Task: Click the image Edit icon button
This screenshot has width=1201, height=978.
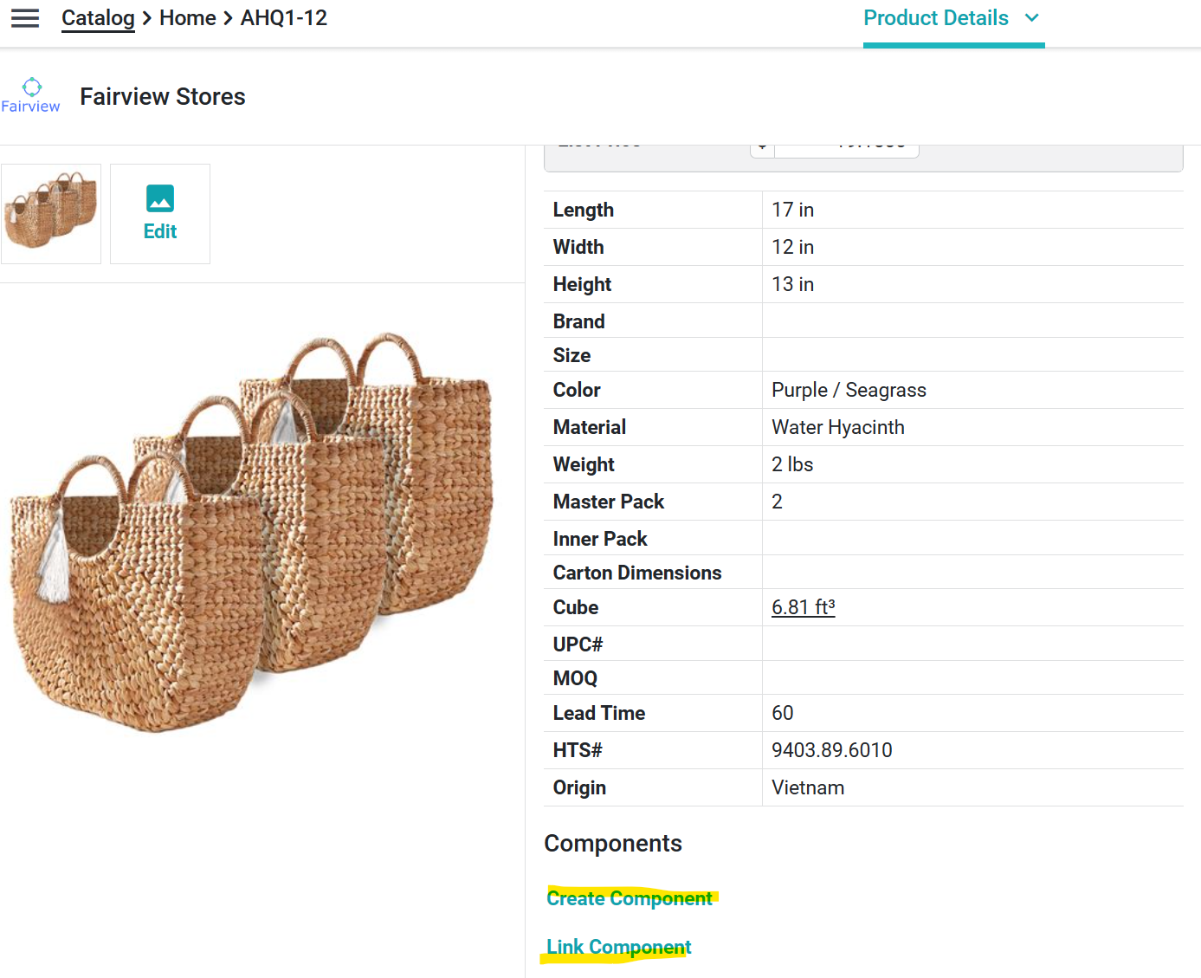Action: tap(160, 213)
